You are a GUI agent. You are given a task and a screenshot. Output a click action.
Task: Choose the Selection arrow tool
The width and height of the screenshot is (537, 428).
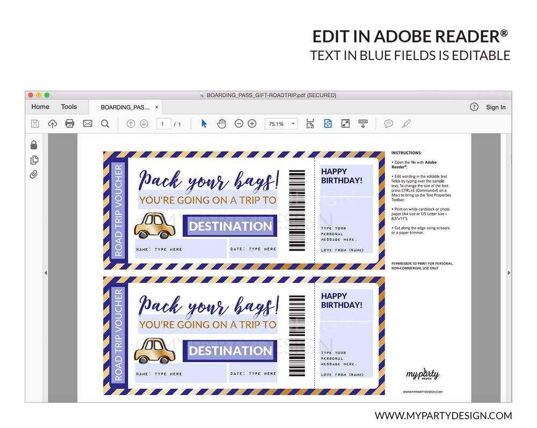tap(204, 124)
